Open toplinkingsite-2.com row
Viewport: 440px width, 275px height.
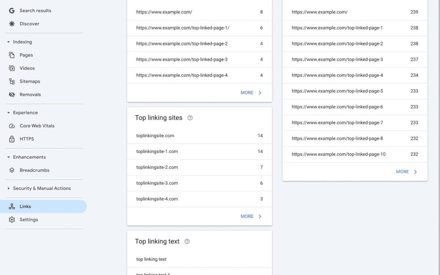tap(200, 167)
